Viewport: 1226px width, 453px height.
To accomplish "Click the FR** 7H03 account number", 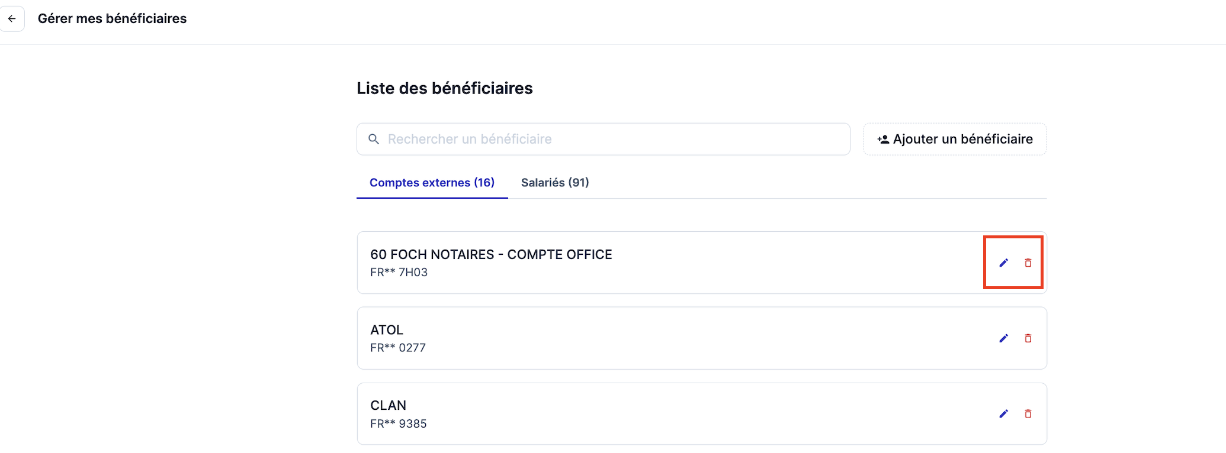I will pos(399,272).
